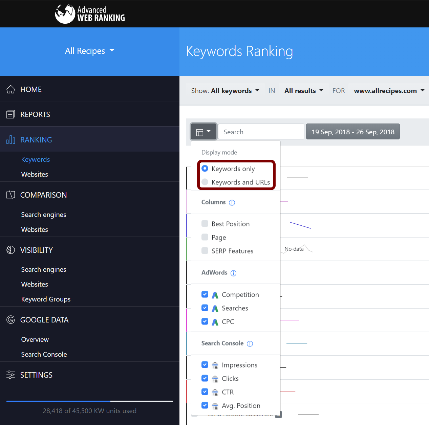The width and height of the screenshot is (429, 425).
Task: Go to Search Console under Google Data
Action: [44, 354]
